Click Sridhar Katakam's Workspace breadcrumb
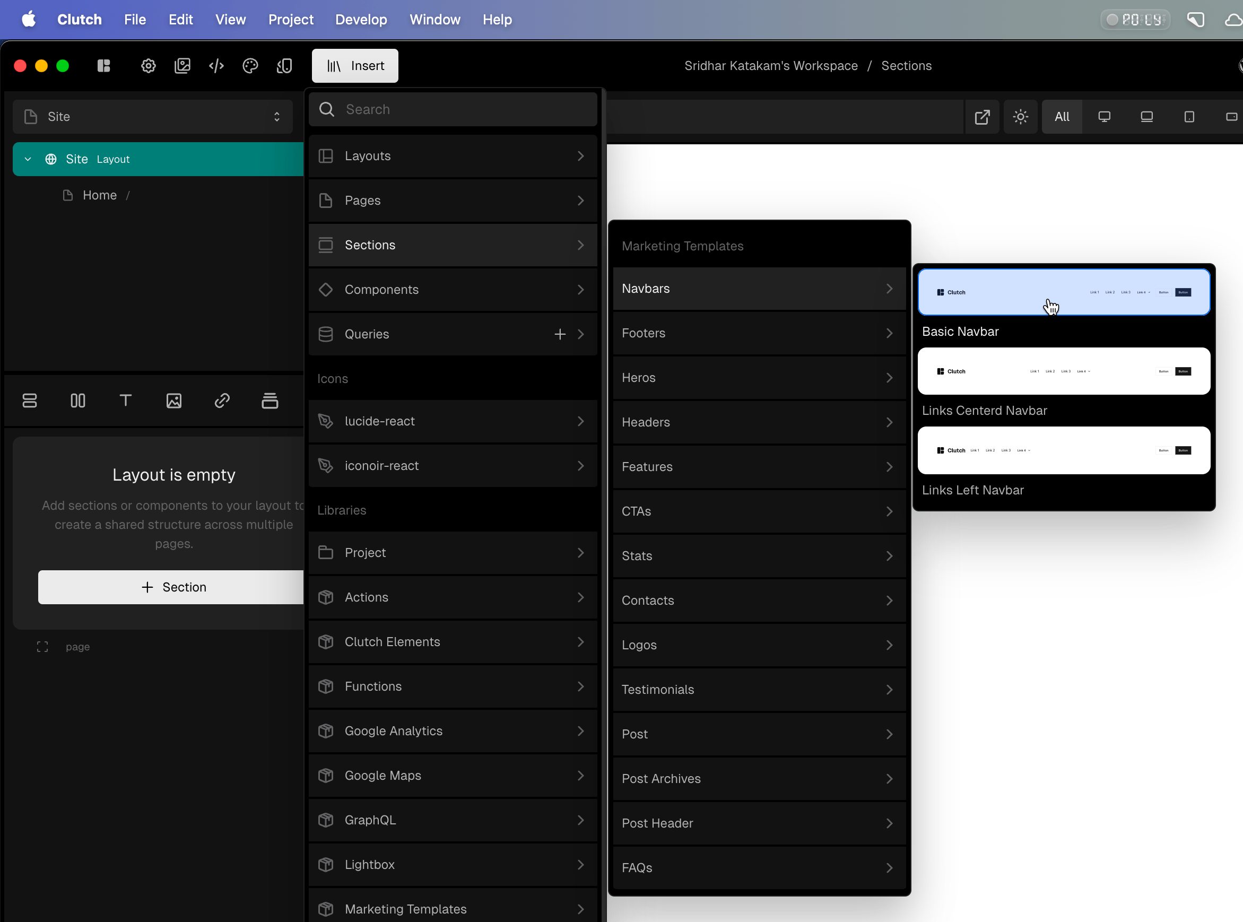The image size is (1243, 922). (771, 66)
